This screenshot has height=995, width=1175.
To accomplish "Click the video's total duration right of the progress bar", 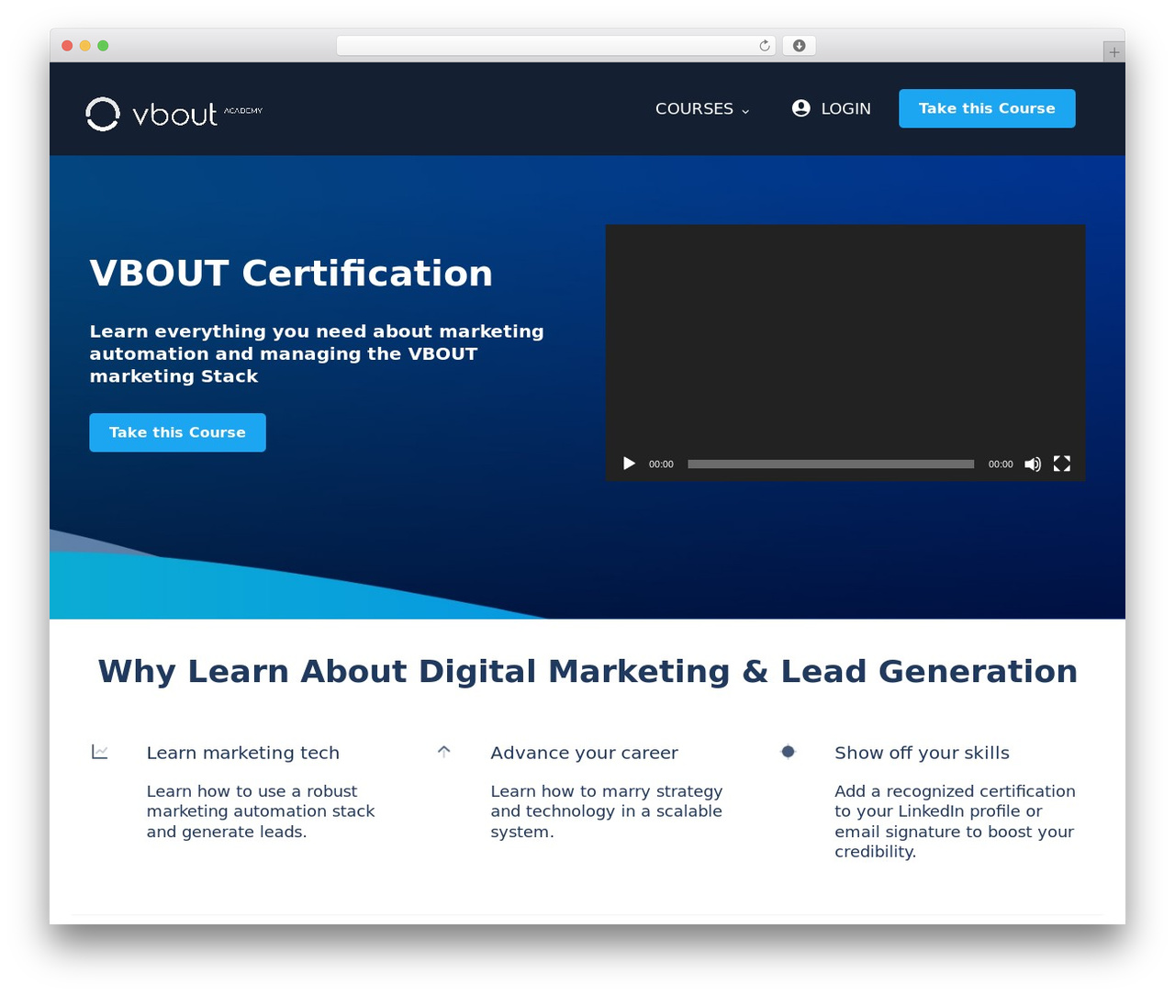I will (1001, 464).
